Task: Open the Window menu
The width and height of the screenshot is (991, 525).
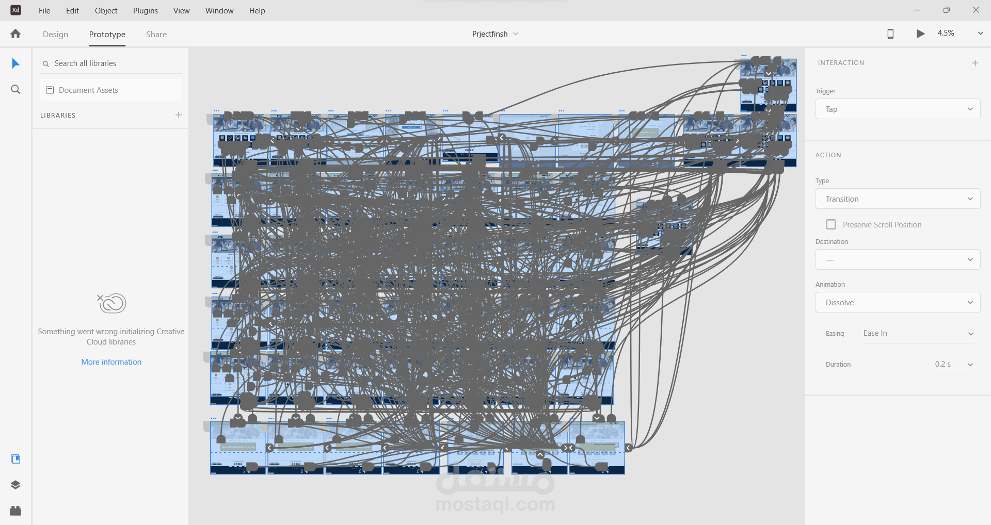Action: point(219,10)
